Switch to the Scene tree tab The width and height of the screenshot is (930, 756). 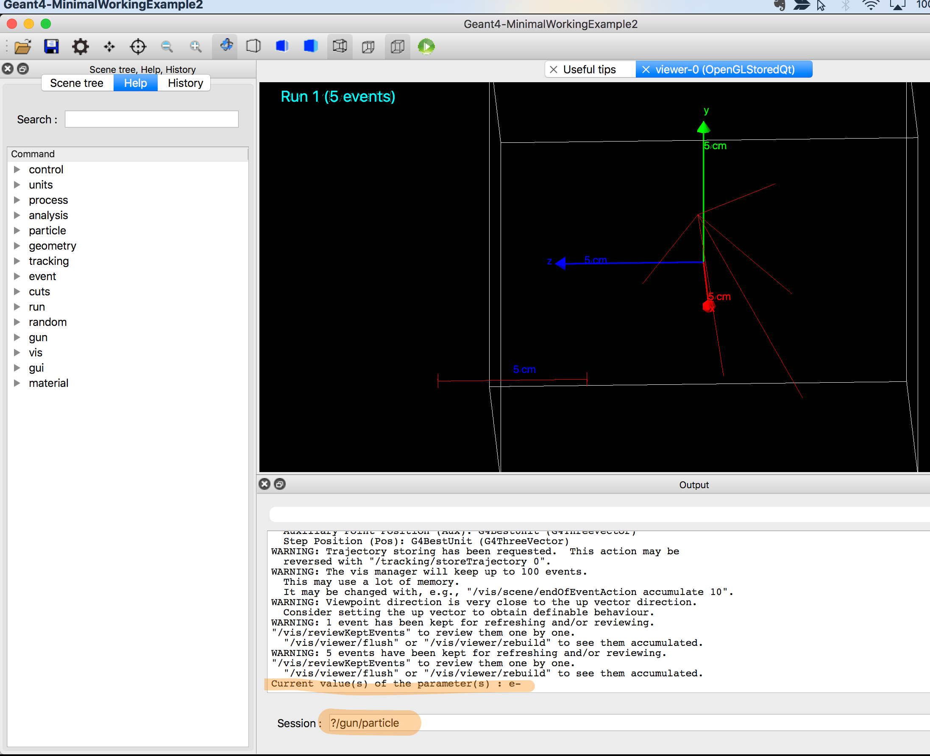coord(77,83)
